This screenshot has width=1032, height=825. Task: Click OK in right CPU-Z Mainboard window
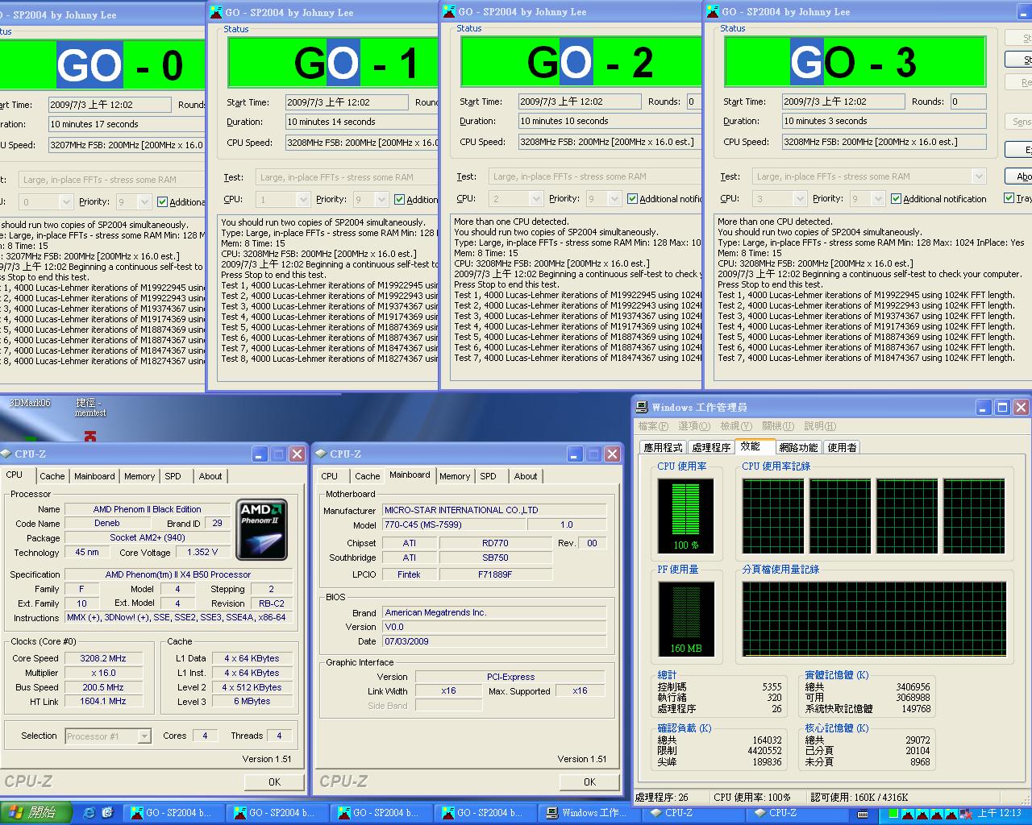[x=589, y=781]
